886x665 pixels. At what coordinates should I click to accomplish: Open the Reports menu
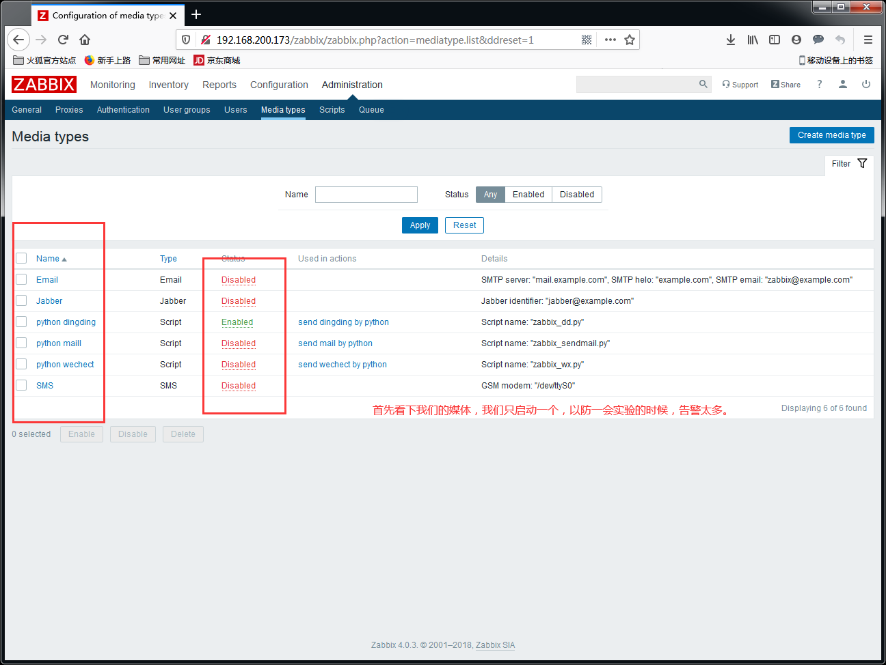pyautogui.click(x=219, y=85)
